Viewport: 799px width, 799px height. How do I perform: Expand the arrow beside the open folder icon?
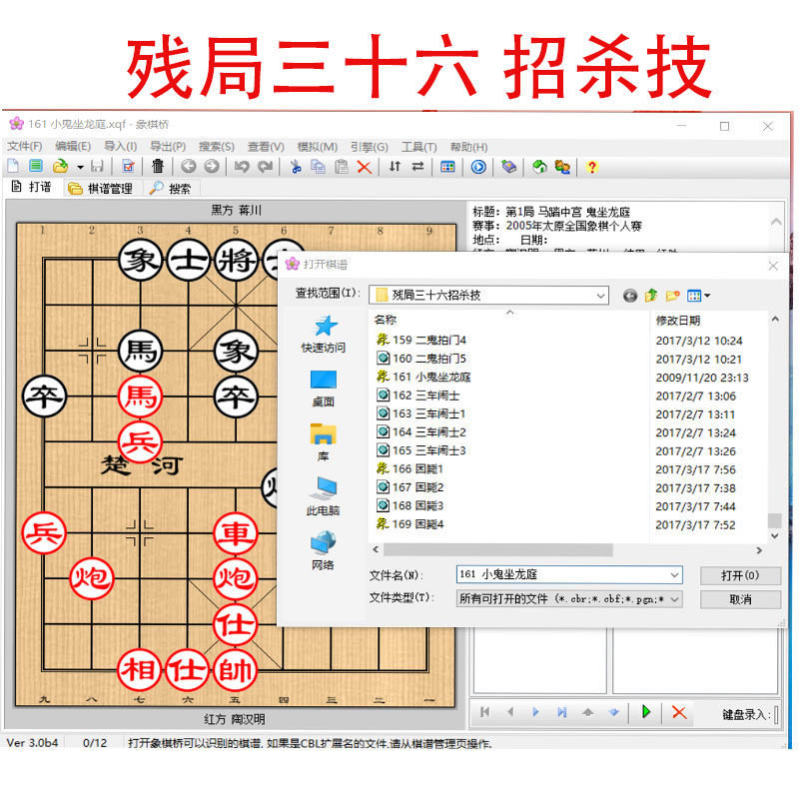[x=80, y=167]
